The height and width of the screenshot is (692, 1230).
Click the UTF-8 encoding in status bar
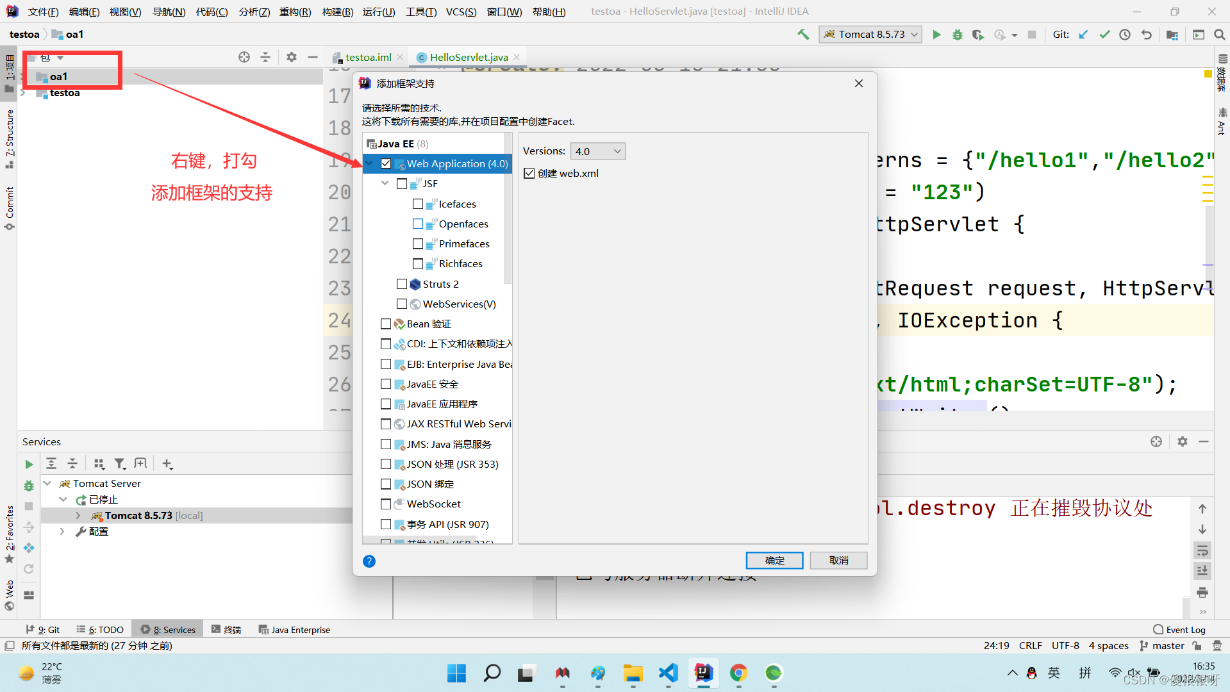(x=1065, y=645)
